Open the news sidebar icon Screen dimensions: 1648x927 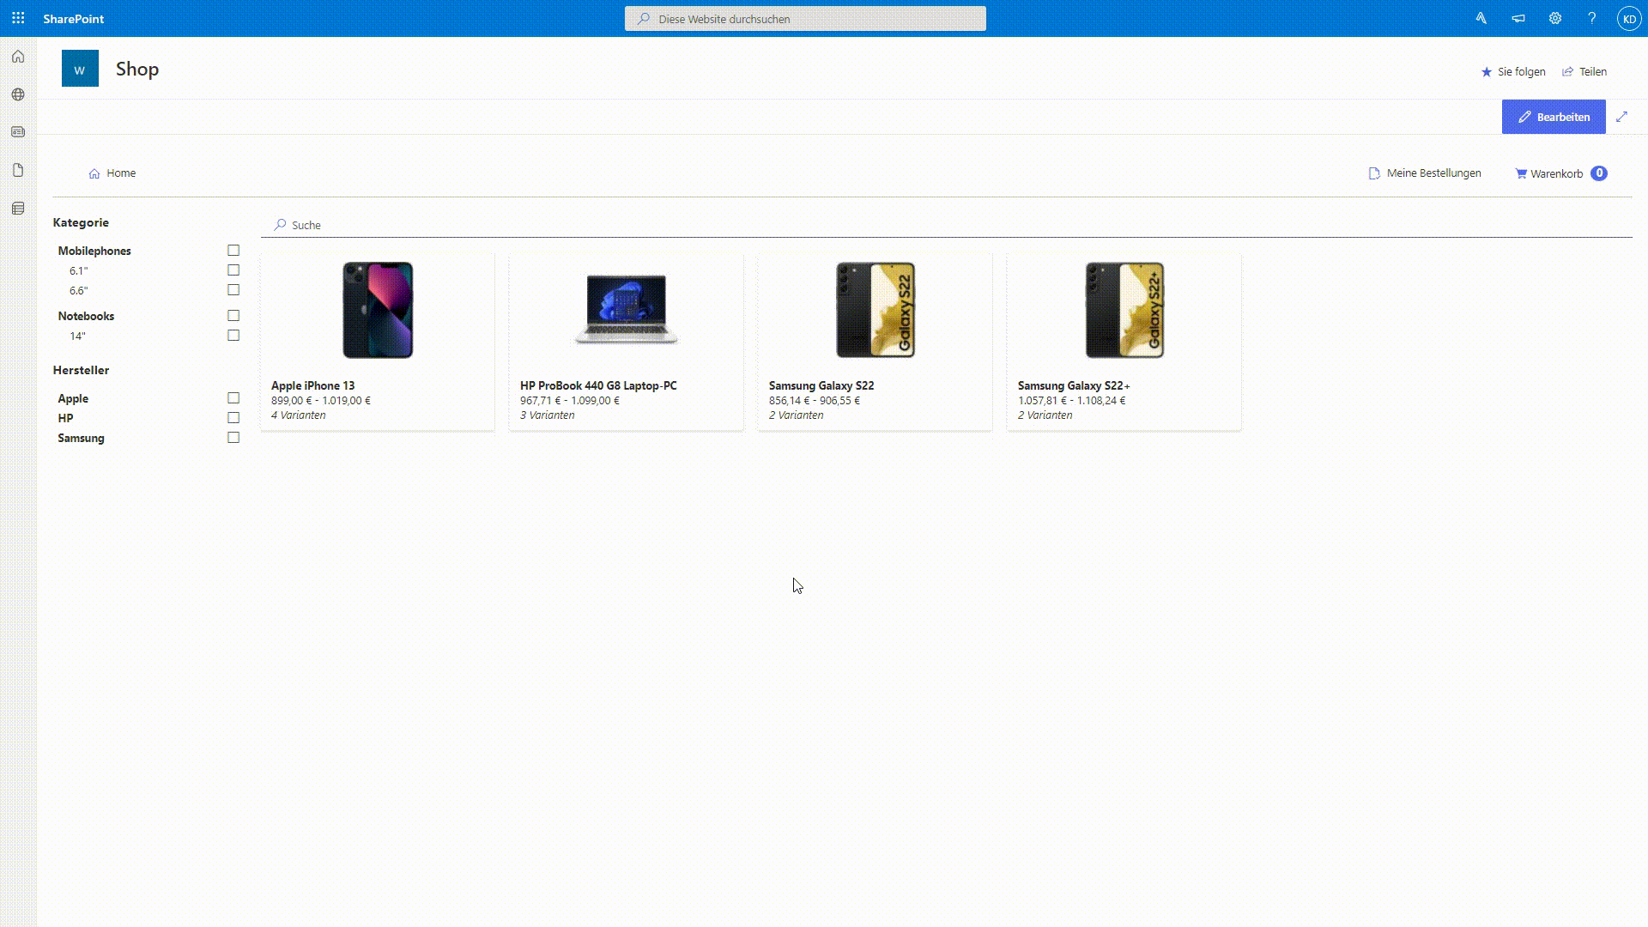(18, 132)
